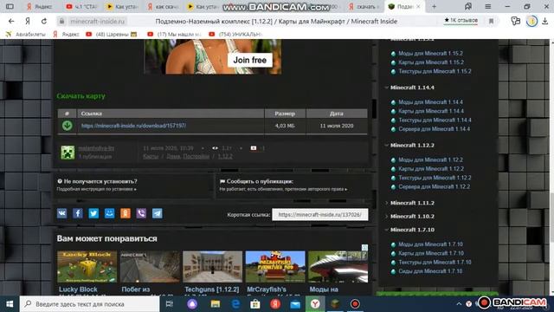This screenshot has height=312, width=554.
Task: Open the '(48) Царевны' bookmark
Action: [x=112, y=35]
